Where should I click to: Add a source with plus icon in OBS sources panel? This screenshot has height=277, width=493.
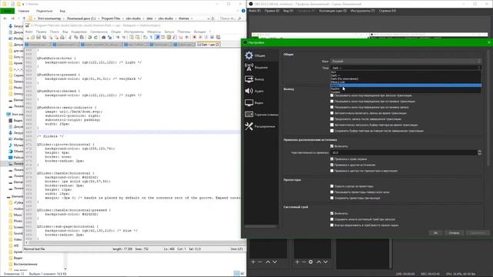(x=297, y=262)
